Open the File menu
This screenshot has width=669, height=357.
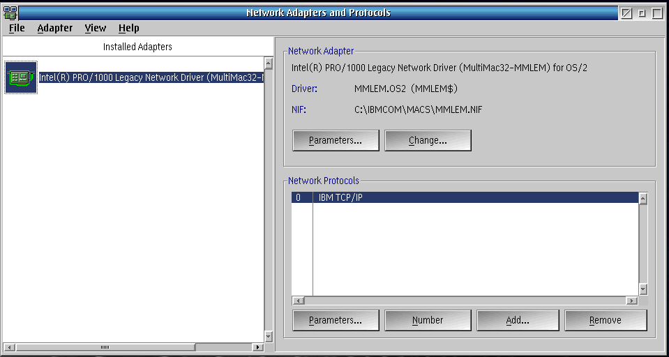pos(17,28)
